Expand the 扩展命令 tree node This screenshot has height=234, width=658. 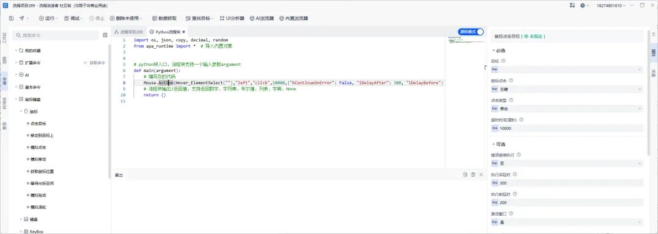[x=16, y=63]
